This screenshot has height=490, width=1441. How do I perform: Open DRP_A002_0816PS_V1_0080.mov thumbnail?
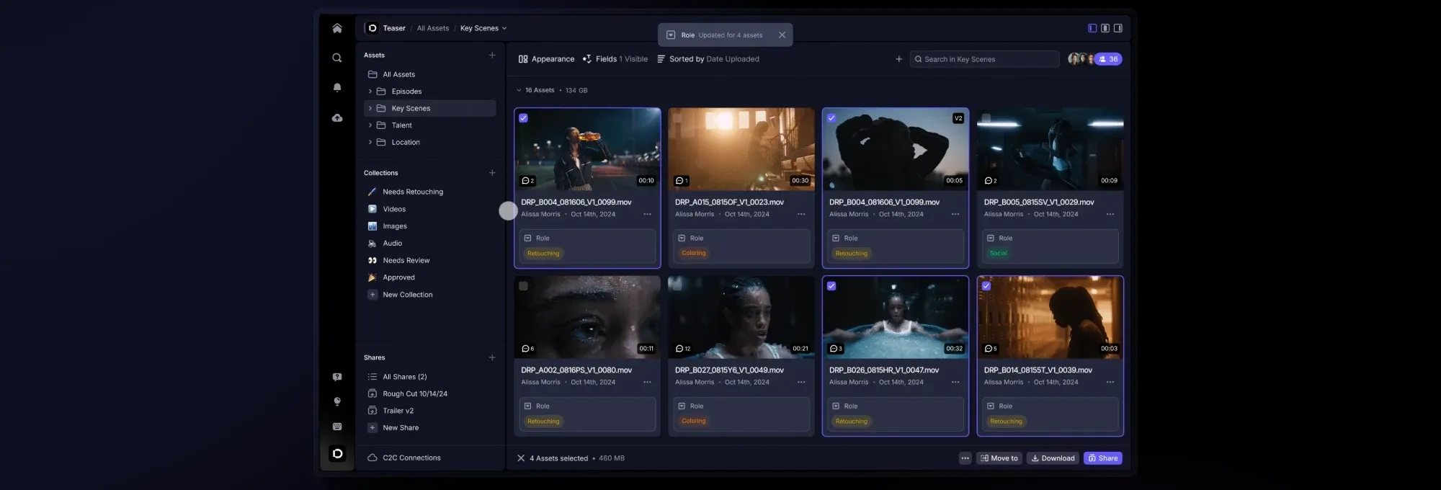coord(587,317)
